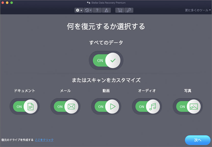
Task: Click the microscope tool icon
Action: (x=106, y=10)
